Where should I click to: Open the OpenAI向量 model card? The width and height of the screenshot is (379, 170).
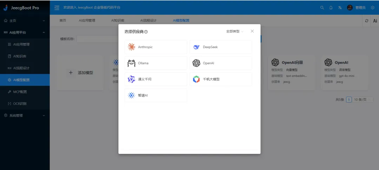pyautogui.click(x=291, y=73)
